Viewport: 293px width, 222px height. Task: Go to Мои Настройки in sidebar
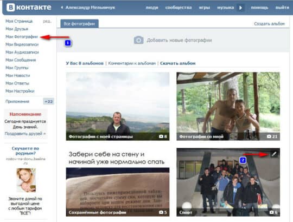coord(20,91)
